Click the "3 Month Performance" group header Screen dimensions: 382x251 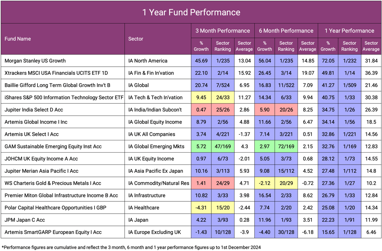click(223, 31)
